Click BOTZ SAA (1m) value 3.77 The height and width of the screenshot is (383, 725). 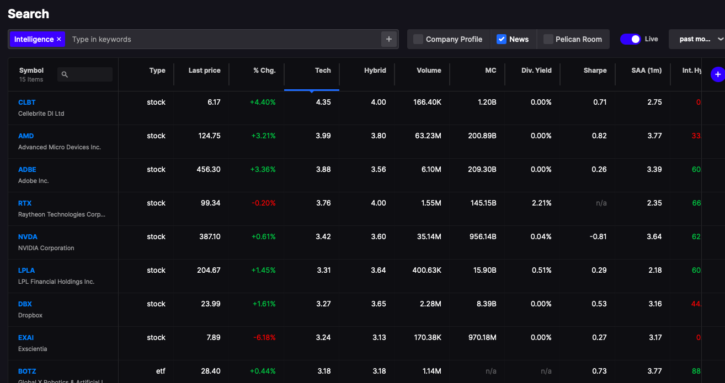click(654, 371)
